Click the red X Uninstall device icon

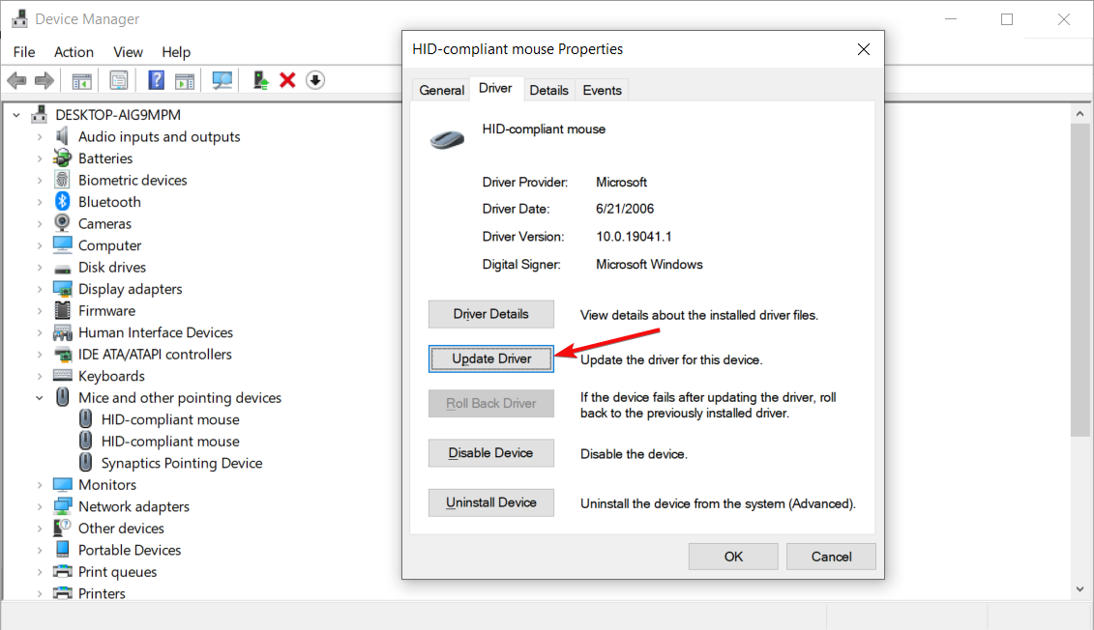pos(287,80)
